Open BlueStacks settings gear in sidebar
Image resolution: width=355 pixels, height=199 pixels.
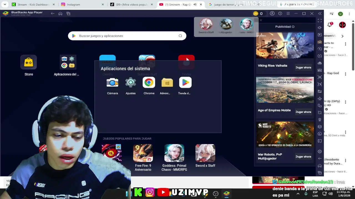[320, 151]
